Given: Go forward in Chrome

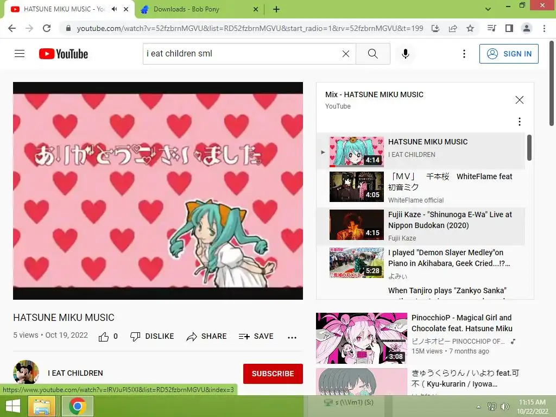Looking at the screenshot, I should [29, 28].
